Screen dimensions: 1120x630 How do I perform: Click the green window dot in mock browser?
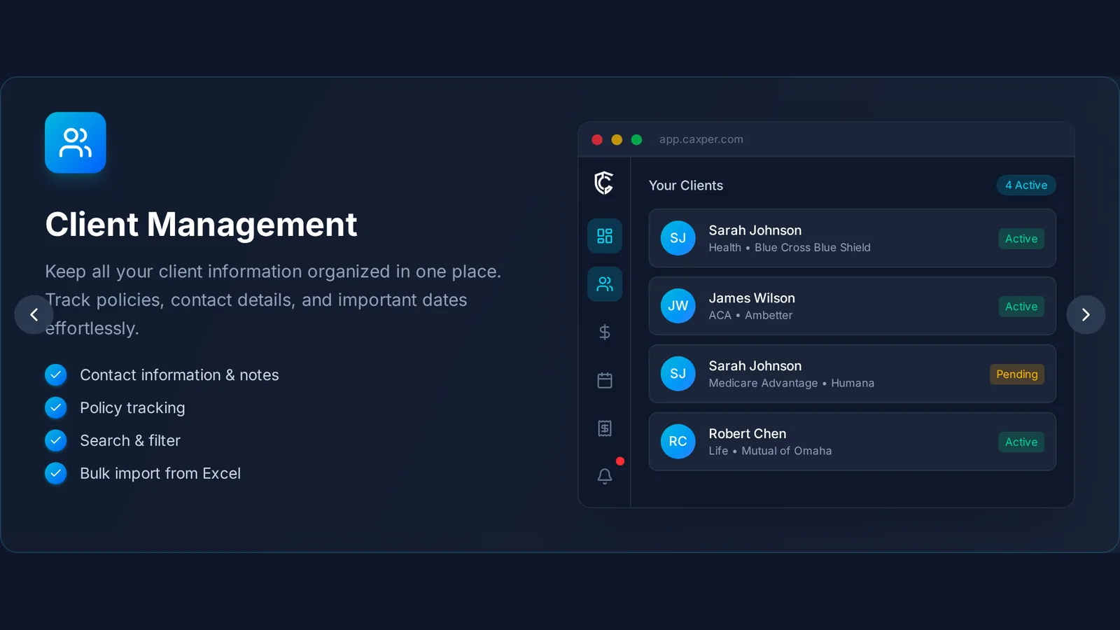coord(636,140)
